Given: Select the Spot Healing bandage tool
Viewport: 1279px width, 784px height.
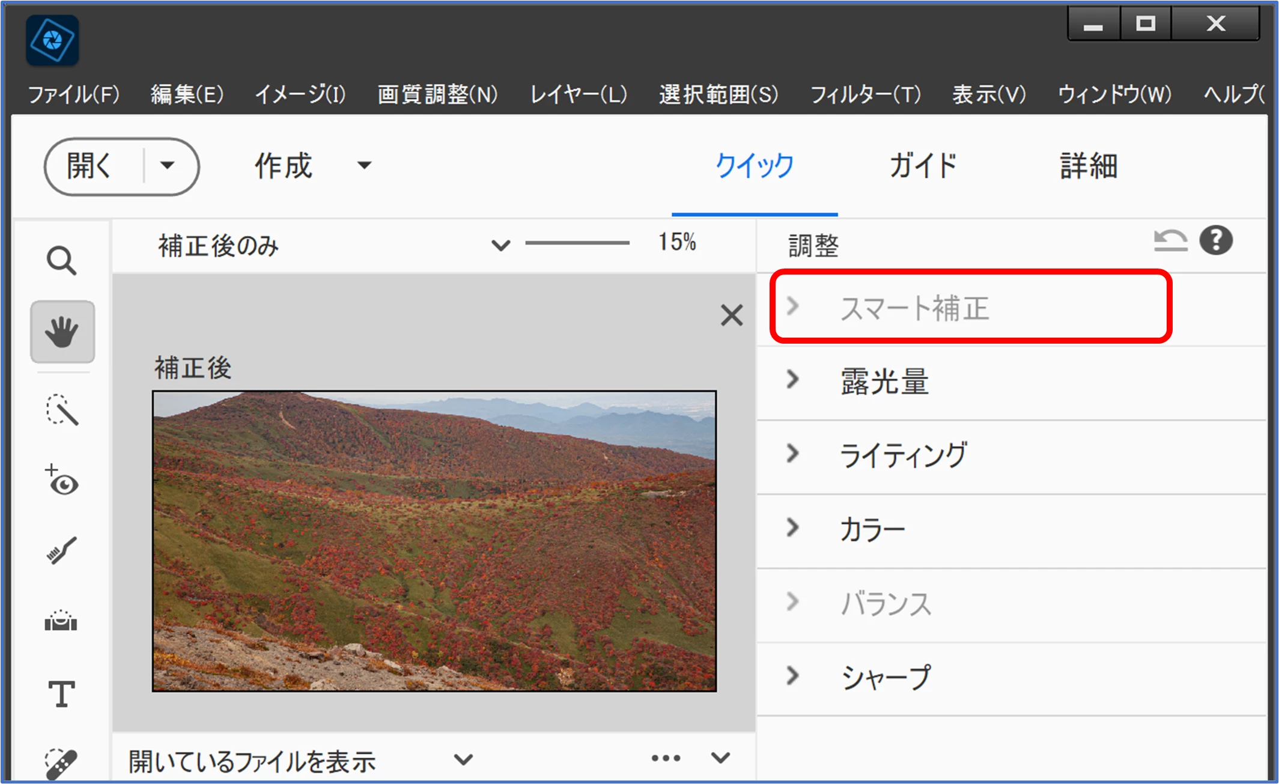Looking at the screenshot, I should 61,763.
